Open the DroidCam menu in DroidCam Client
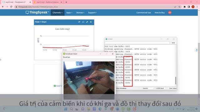The height and width of the screenshot is (112, 200). [x=67, y=57]
